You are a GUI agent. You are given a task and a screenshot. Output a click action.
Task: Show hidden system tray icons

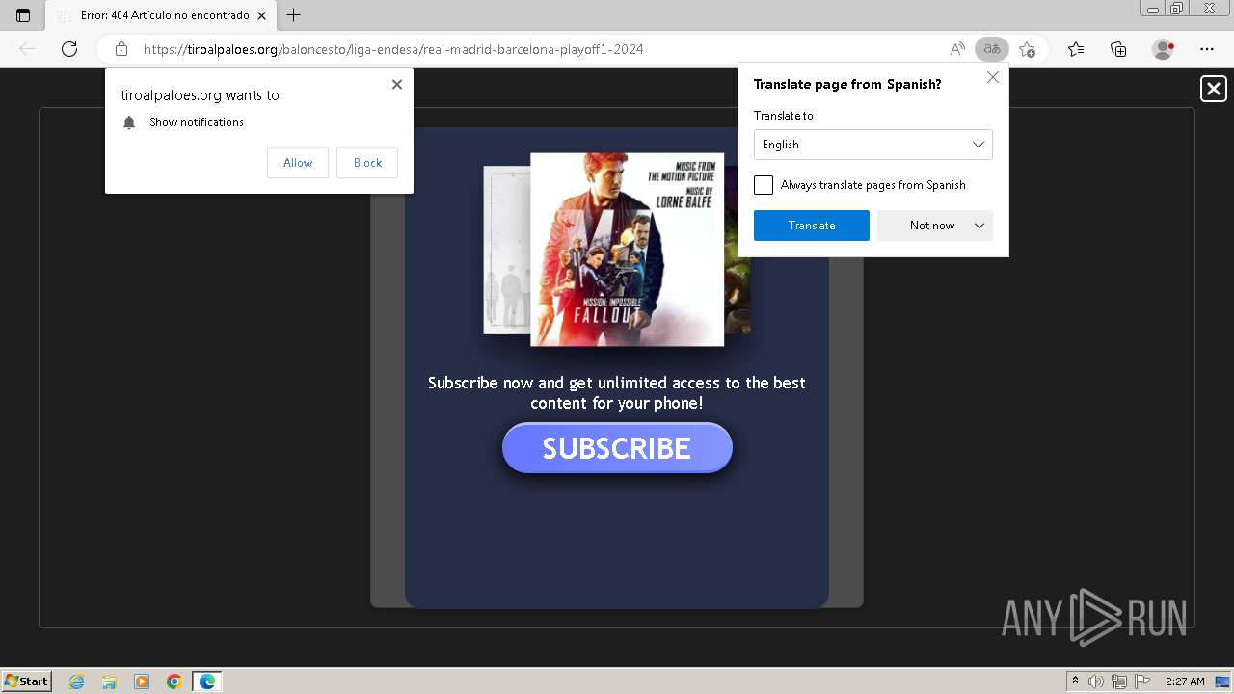pyautogui.click(x=1075, y=681)
